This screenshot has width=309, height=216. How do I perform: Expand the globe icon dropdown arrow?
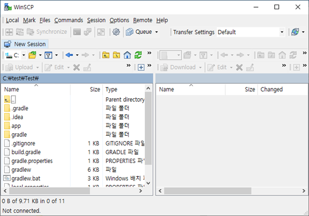coord(303,32)
